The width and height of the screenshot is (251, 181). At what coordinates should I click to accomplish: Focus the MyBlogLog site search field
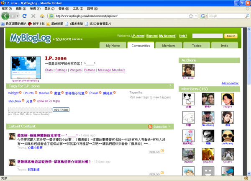point(207,36)
